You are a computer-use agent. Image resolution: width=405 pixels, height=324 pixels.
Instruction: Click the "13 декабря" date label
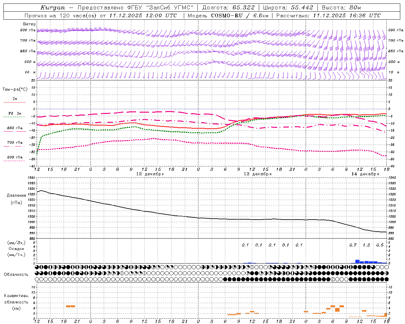[258, 174]
